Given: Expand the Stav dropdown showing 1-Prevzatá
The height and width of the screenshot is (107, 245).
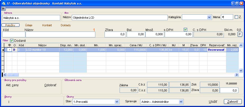Looking at the screenshot, I should point(117,101).
